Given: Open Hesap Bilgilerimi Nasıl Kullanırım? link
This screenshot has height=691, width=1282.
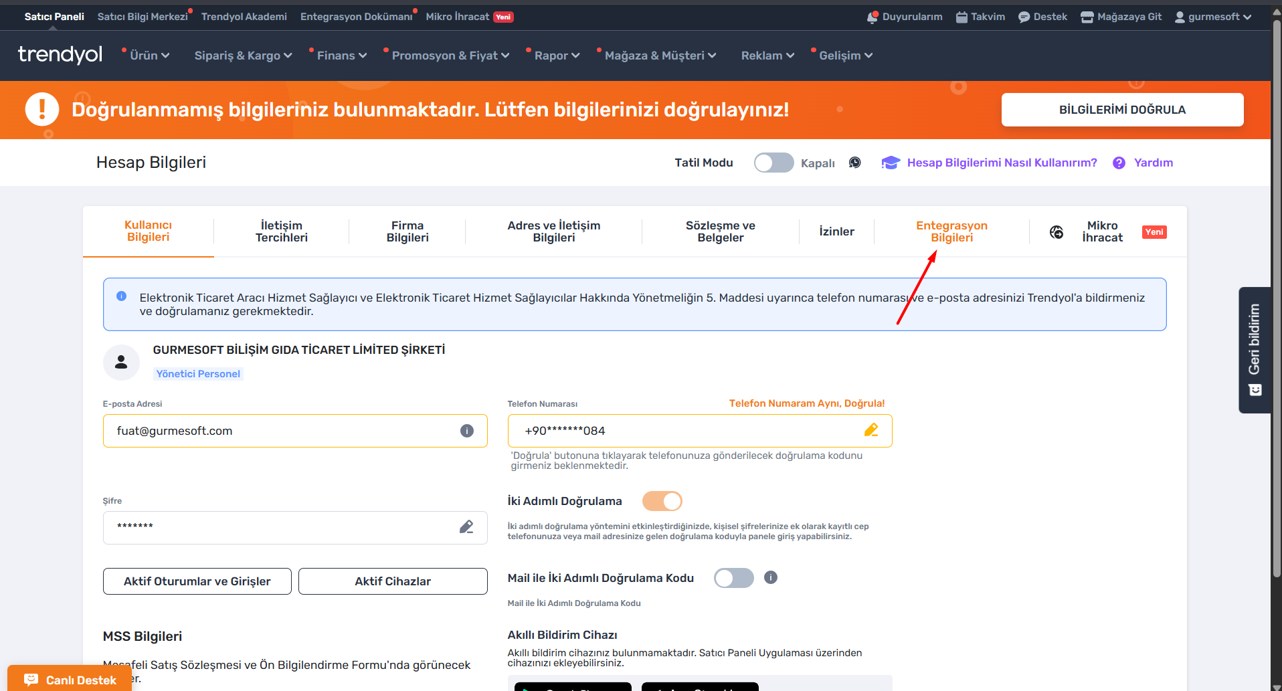Looking at the screenshot, I should coord(1002,163).
